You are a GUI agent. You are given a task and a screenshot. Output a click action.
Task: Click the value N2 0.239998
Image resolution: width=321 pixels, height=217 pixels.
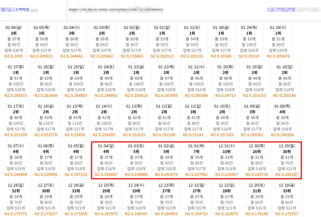46,174
